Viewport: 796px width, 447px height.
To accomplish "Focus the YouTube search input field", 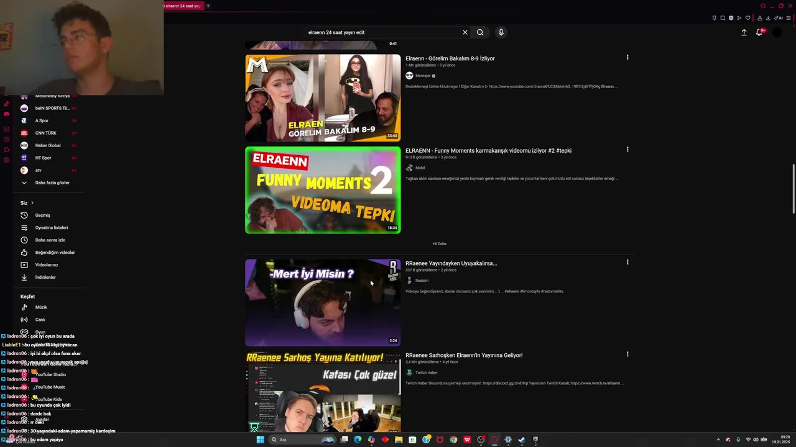I will tap(382, 32).
